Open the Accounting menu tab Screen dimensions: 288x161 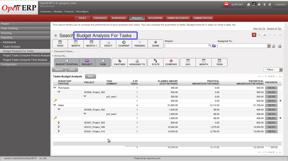click(155, 18)
